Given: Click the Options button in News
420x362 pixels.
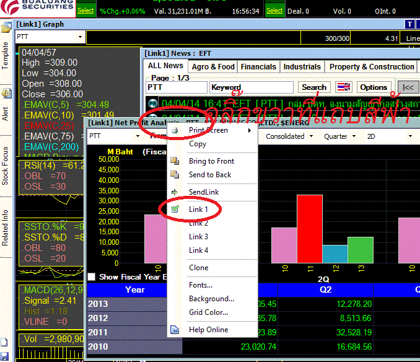Looking at the screenshot, I should [x=374, y=87].
